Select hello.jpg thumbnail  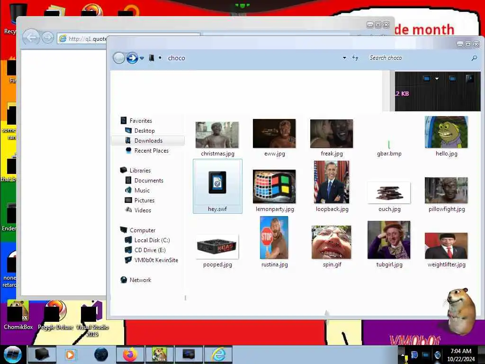[446, 132]
